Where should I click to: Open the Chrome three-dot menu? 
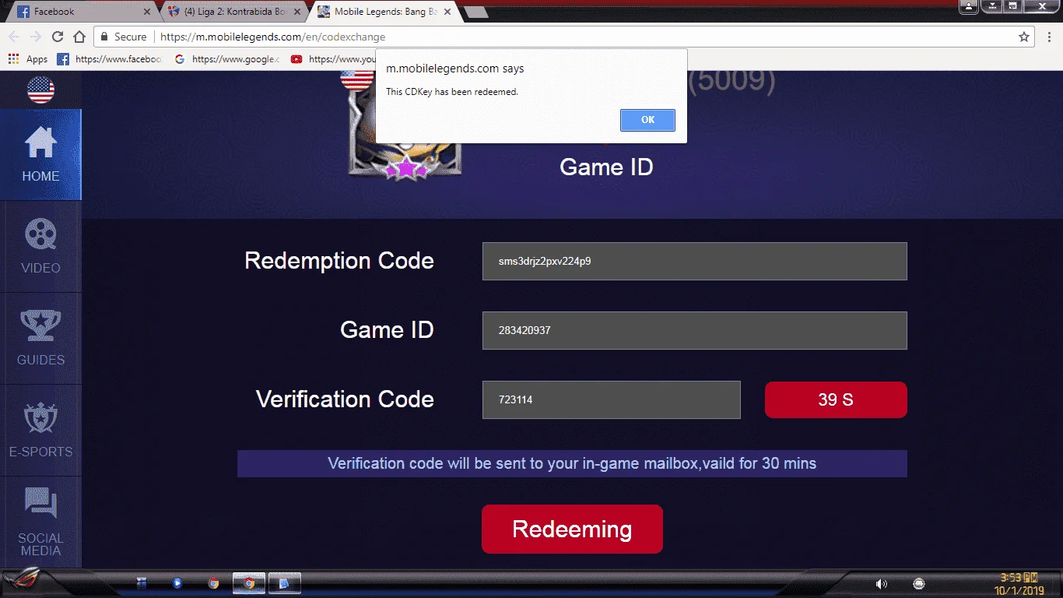[x=1050, y=37]
